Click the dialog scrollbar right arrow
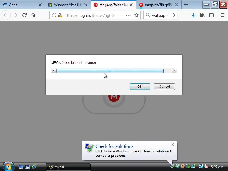 point(174,71)
